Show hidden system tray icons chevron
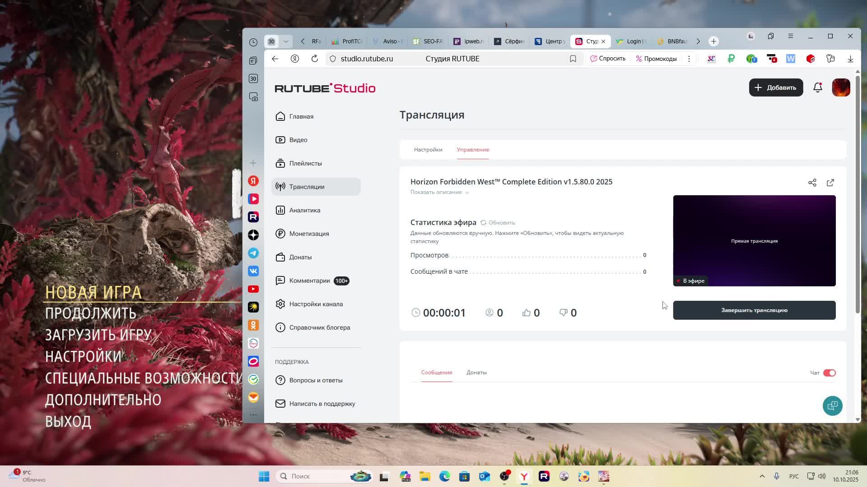 point(762,476)
